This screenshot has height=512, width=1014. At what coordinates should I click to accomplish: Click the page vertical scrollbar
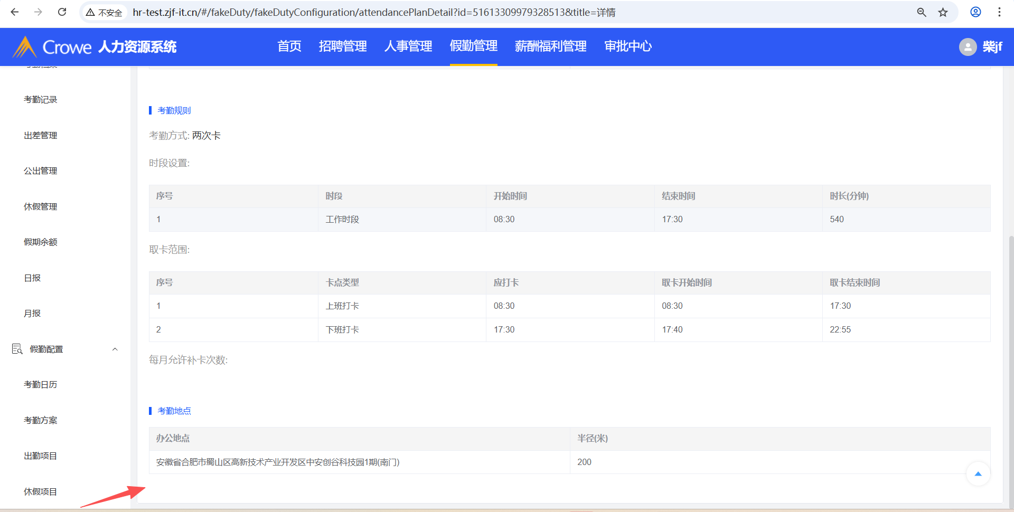click(1011, 369)
